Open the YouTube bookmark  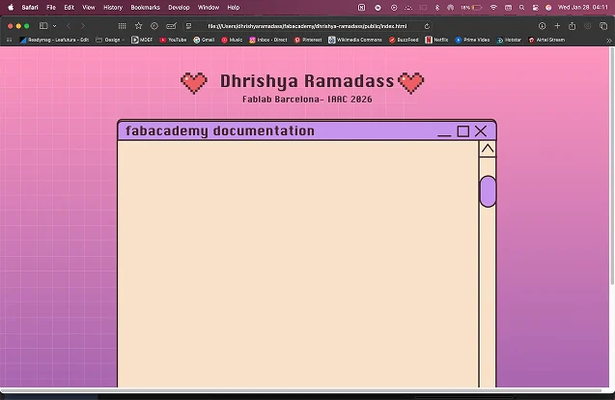(x=173, y=40)
